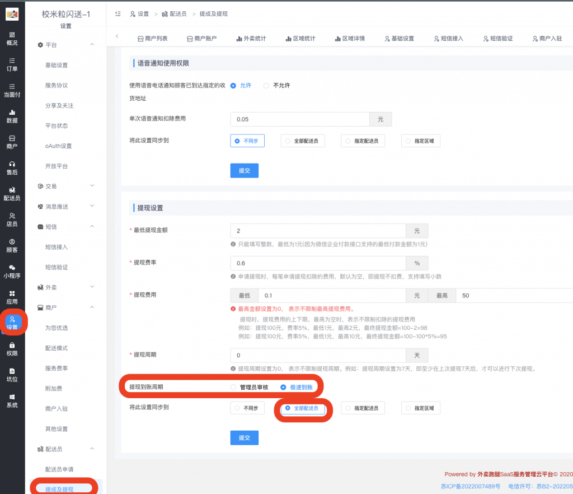573x494 pixels.
Task: Select the 数据 icon in the sidebar
Action: (x=12, y=114)
